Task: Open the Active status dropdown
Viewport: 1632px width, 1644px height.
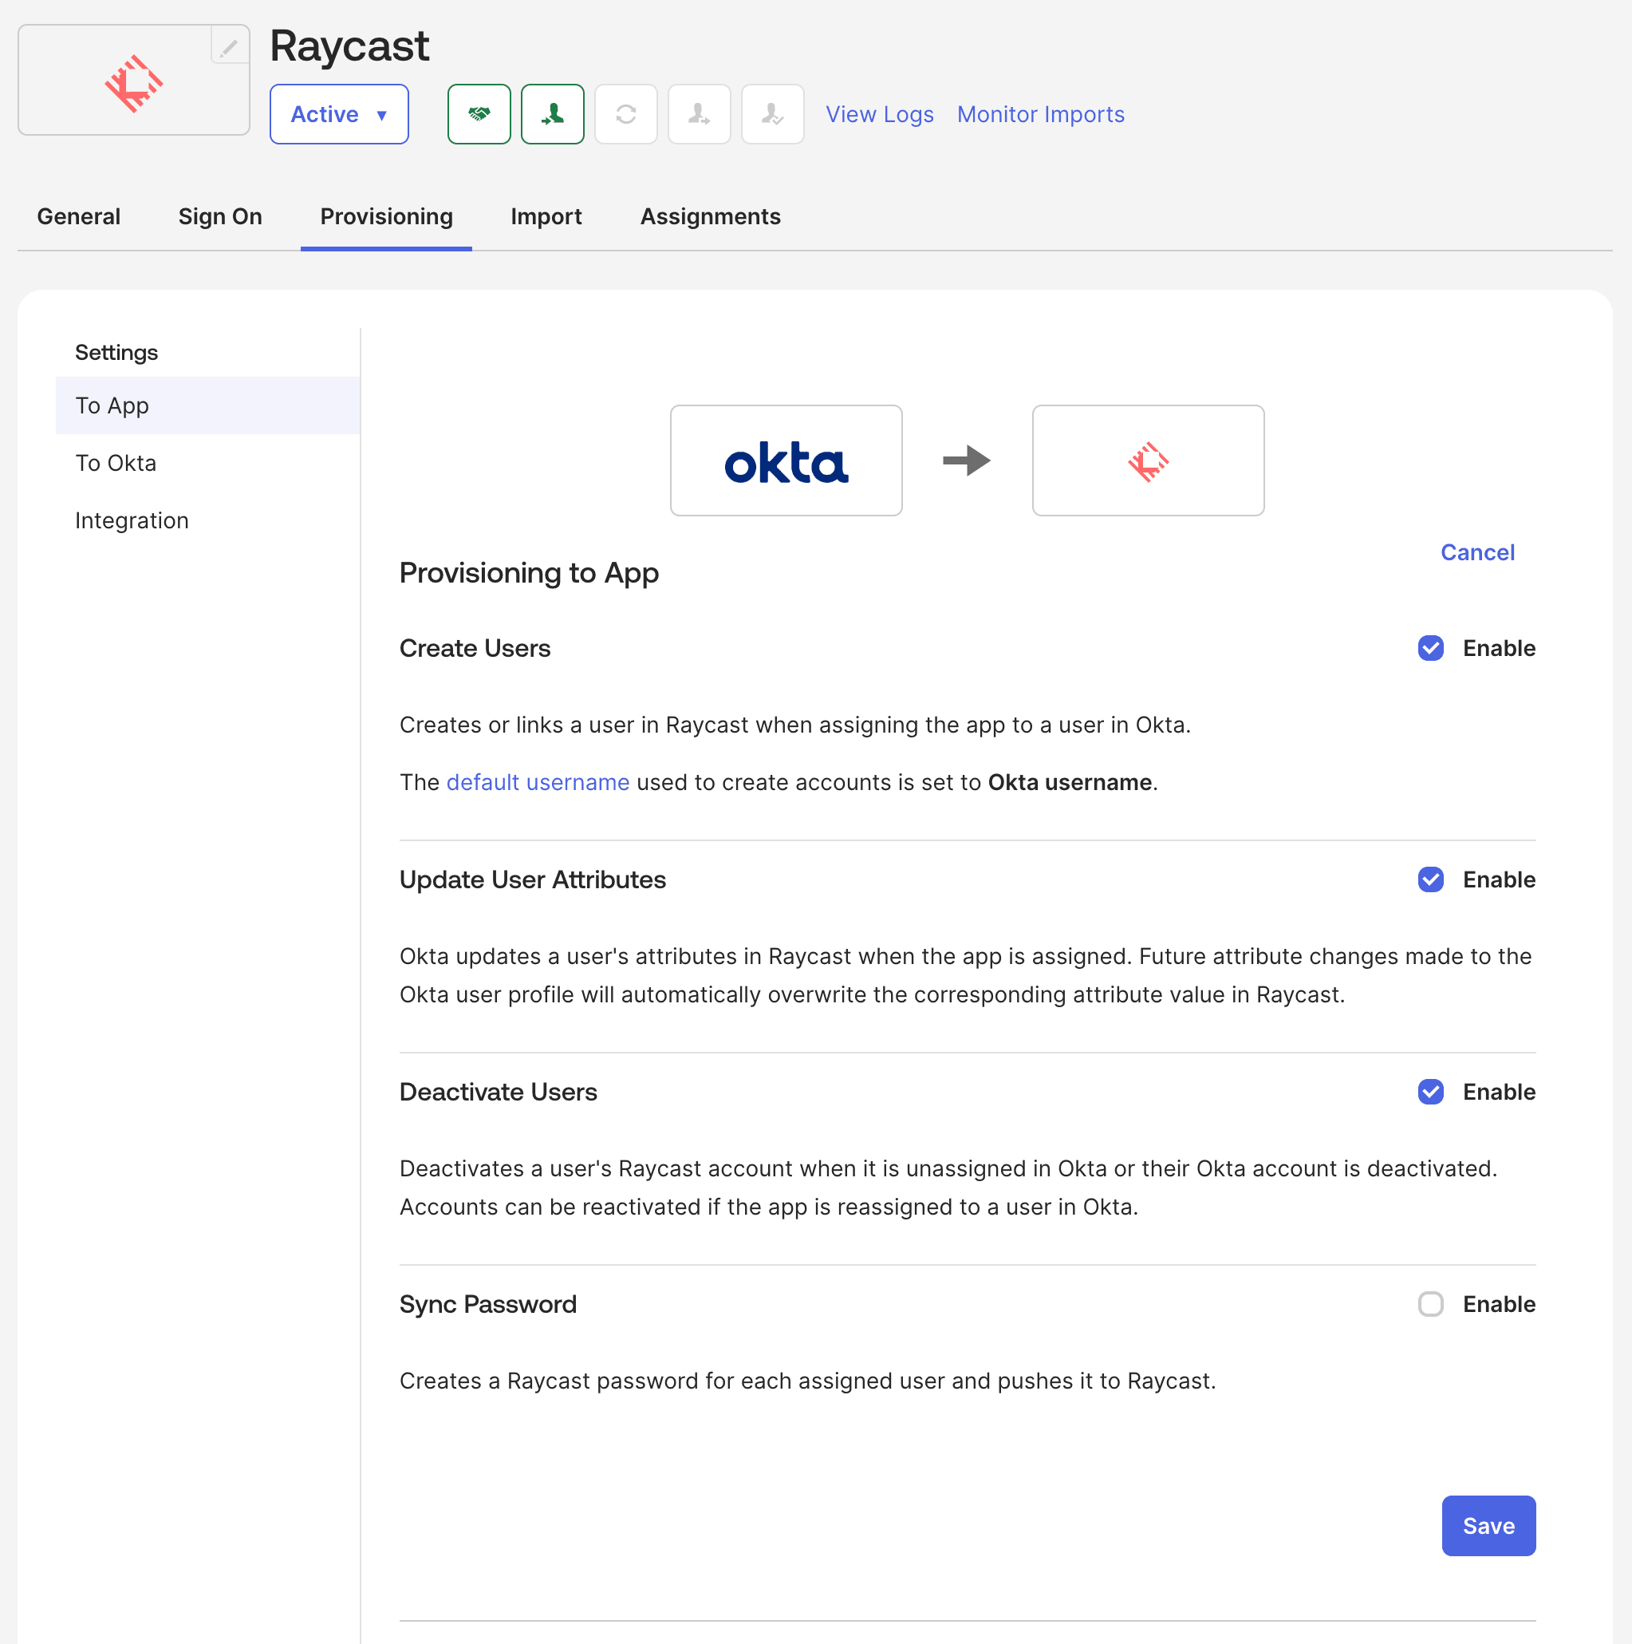Action: tap(338, 114)
